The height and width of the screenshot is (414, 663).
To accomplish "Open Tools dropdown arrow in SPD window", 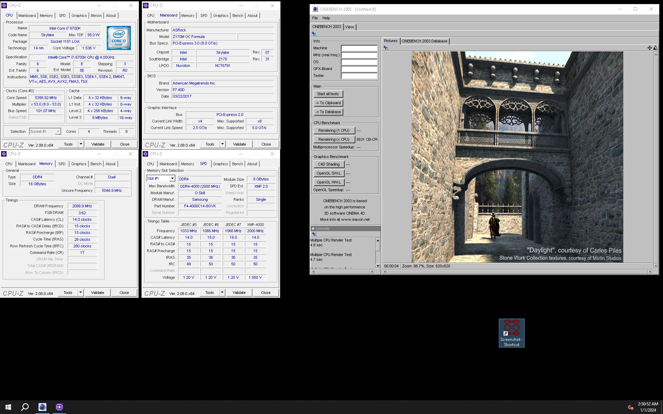I will 222,293.
